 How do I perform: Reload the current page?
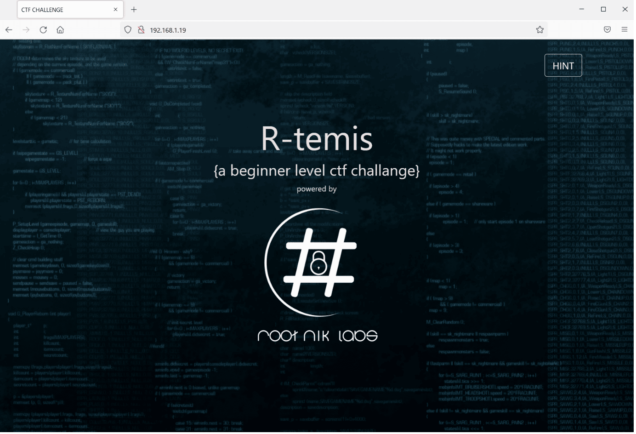43,30
